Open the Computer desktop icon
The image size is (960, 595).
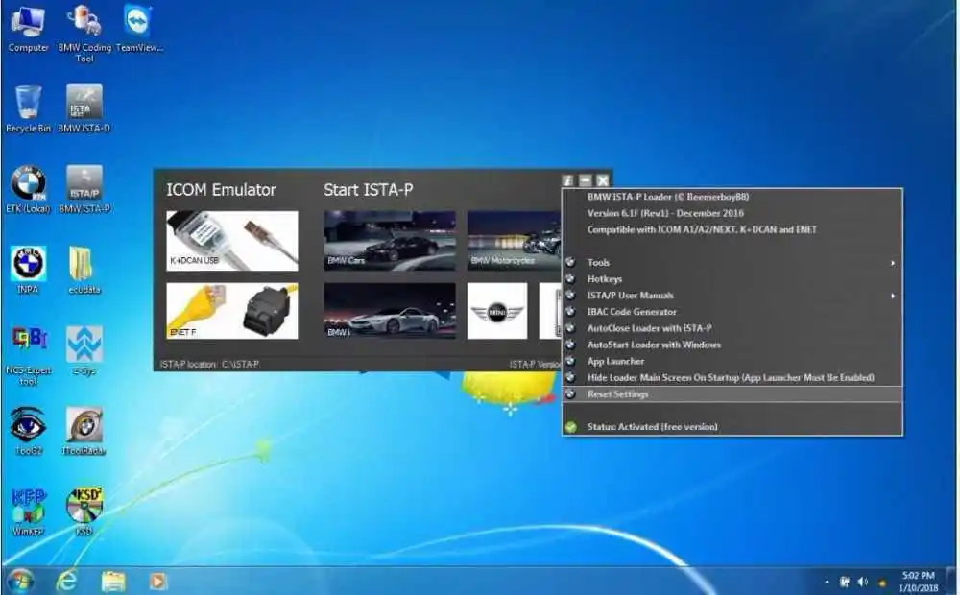(28, 28)
